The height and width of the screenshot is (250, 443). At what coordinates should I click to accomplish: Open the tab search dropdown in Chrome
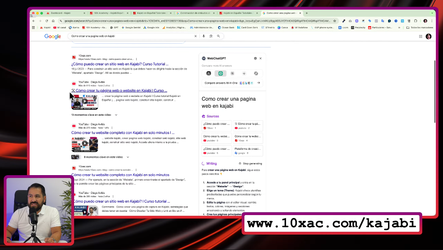tap(432, 13)
